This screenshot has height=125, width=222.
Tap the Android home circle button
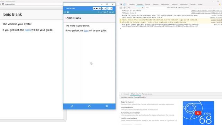pyautogui.click(x=89, y=106)
